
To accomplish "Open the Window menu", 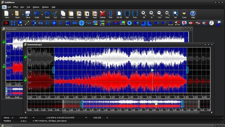I will pyautogui.click(x=45, y=7).
